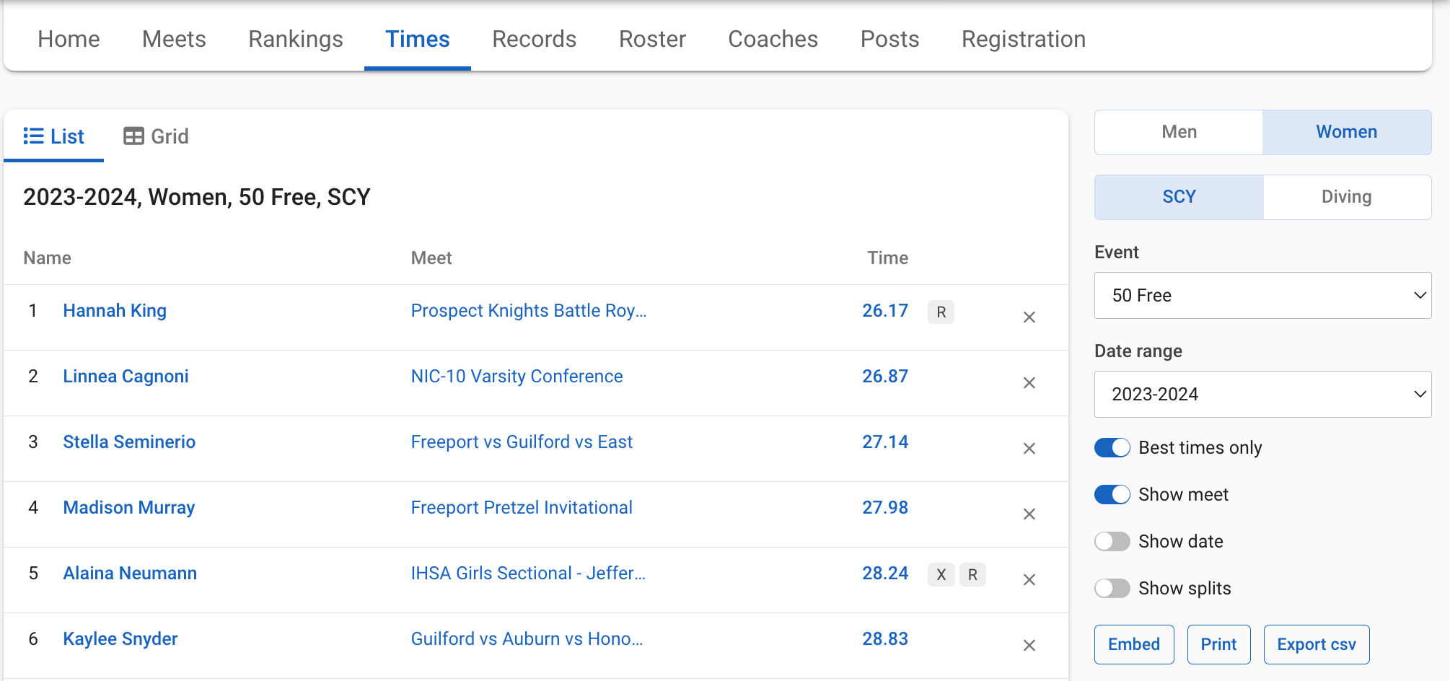1450x681 pixels.
Task: Open Hannah King's swimmer profile link
Action: (115, 310)
